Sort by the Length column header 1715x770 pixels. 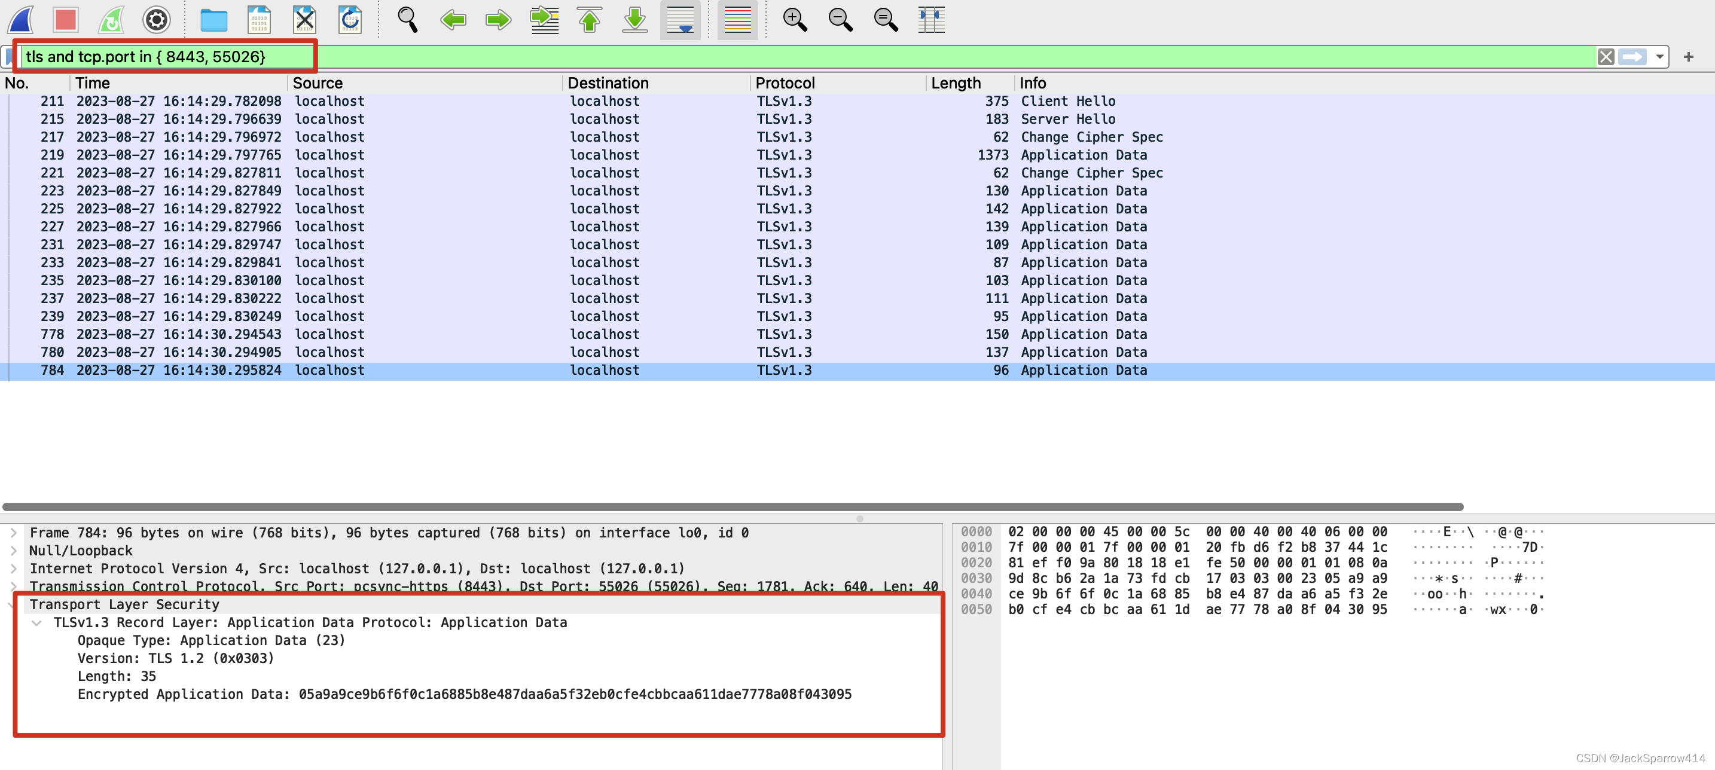[970, 83]
